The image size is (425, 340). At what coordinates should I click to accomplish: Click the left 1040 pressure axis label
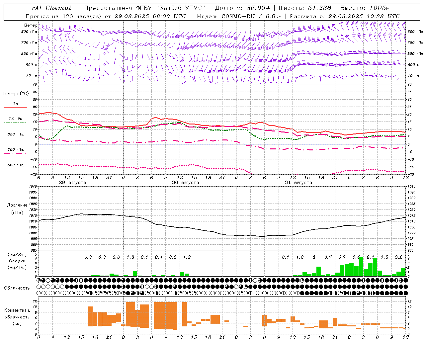[32, 187]
